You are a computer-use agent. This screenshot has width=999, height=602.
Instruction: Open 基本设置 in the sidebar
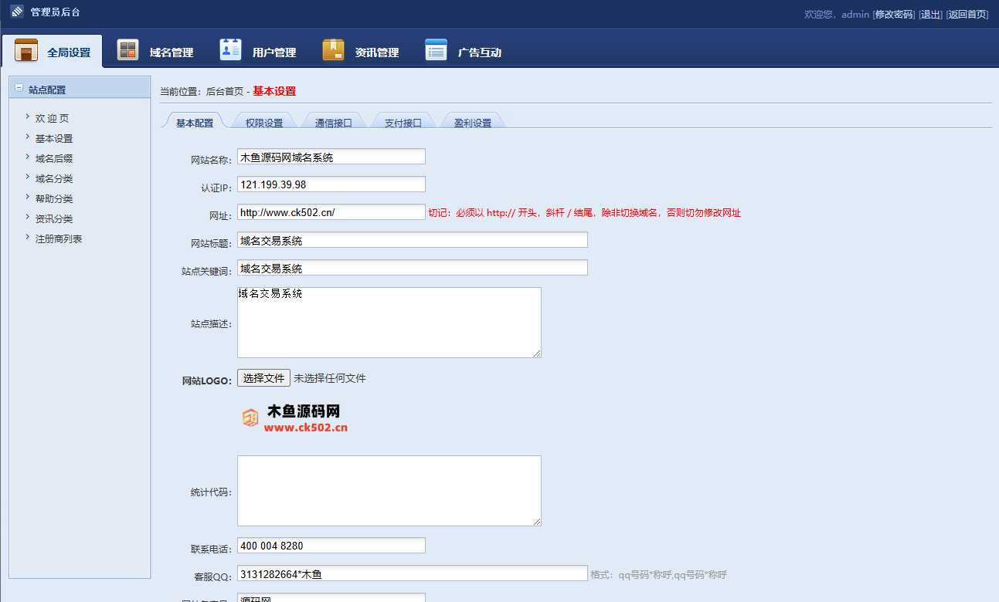[x=54, y=138]
